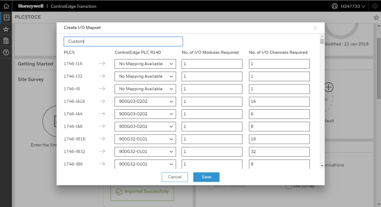The width and height of the screenshot is (381, 207).
Task: Expand the H247733 user menu chevron
Action: tap(363, 6)
